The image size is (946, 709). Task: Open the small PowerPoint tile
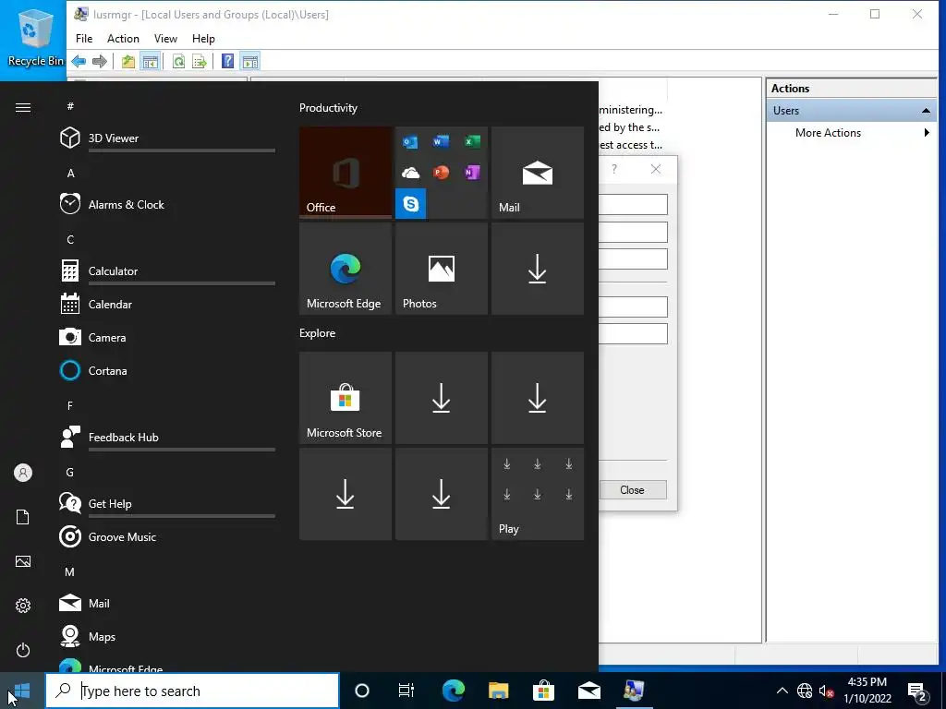[x=441, y=173]
